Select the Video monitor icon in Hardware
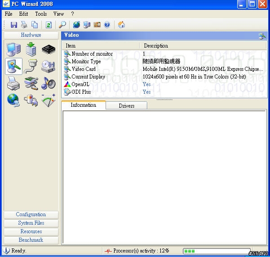Viewport: 270px width, 257px height. point(14,66)
